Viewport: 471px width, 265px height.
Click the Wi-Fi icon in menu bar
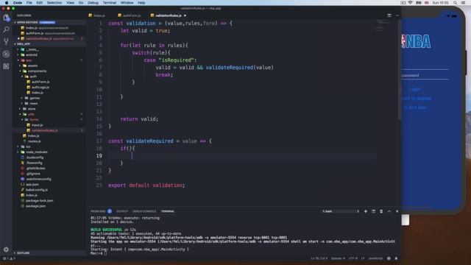411,3
